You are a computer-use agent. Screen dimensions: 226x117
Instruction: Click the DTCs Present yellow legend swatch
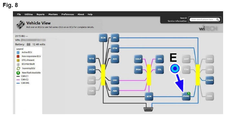[18, 60]
